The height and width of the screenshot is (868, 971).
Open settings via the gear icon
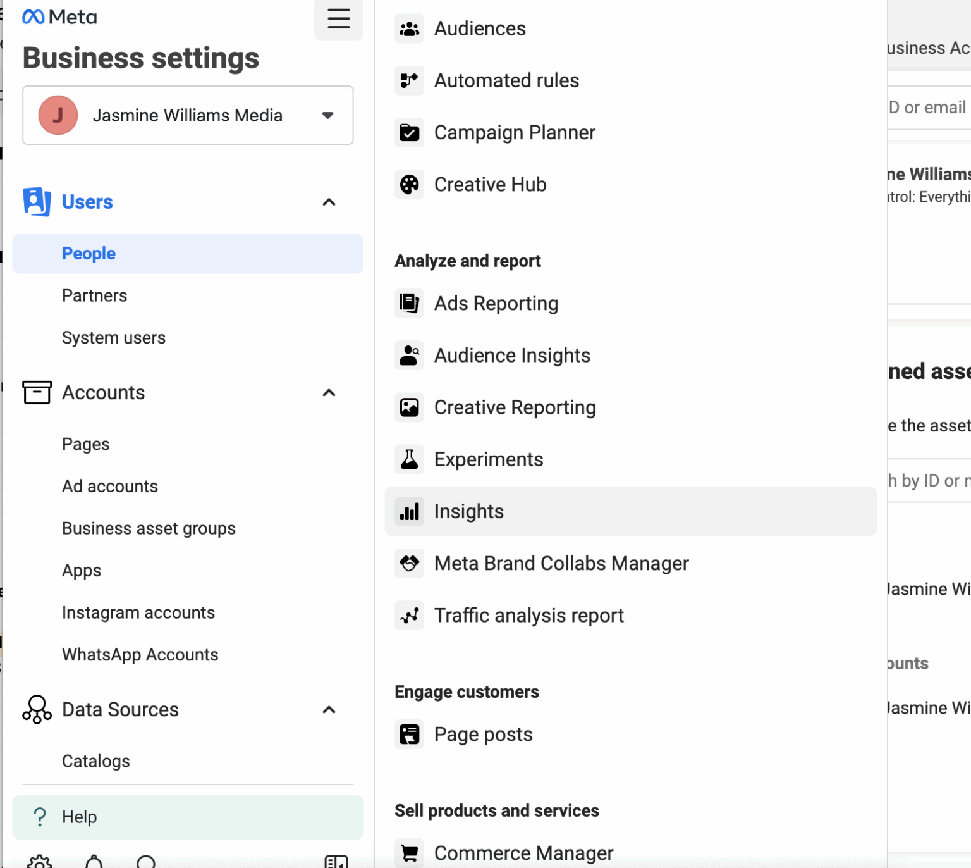[40, 861]
